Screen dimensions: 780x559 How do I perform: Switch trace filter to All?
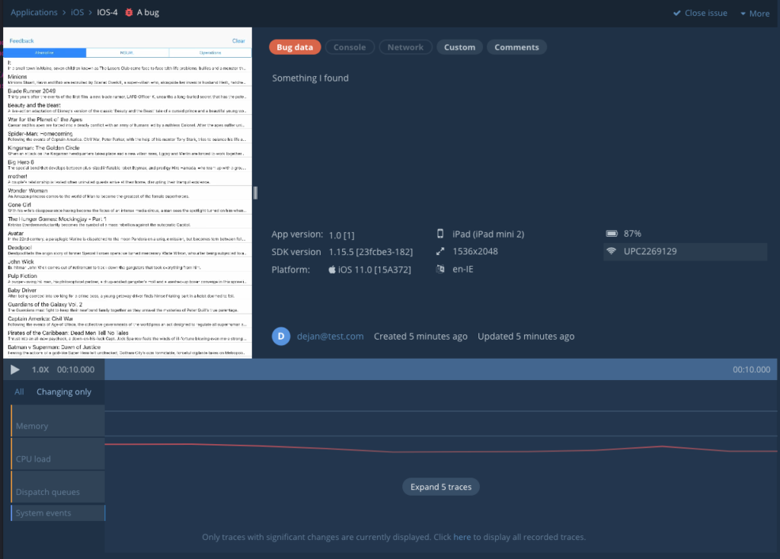click(x=19, y=392)
